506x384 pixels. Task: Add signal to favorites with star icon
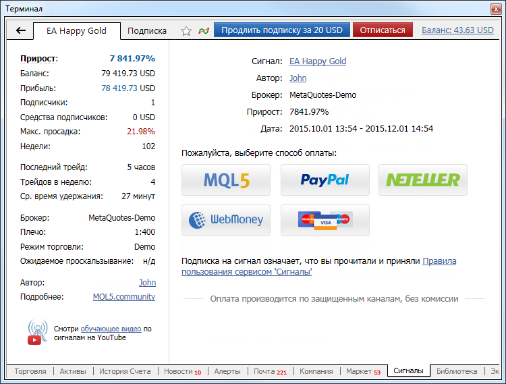pyautogui.click(x=186, y=31)
